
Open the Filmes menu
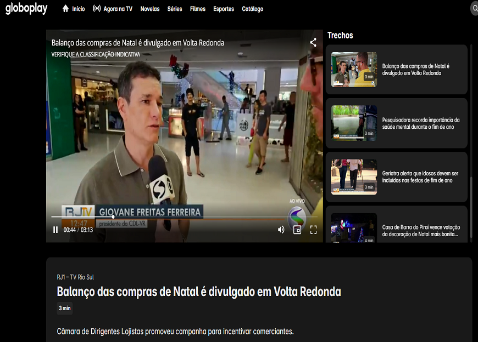198,9
